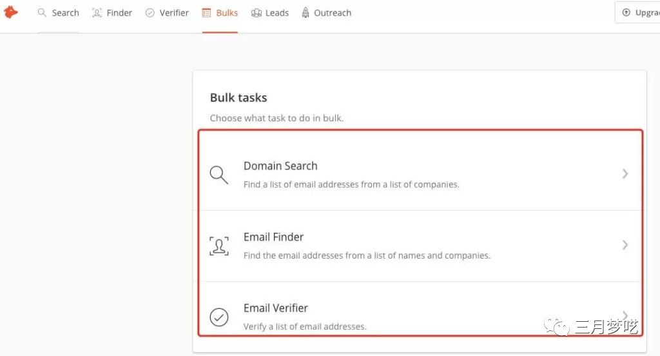Click the Verifier checkmark icon in navbar
Screen dimensions: 660x356
click(x=150, y=13)
